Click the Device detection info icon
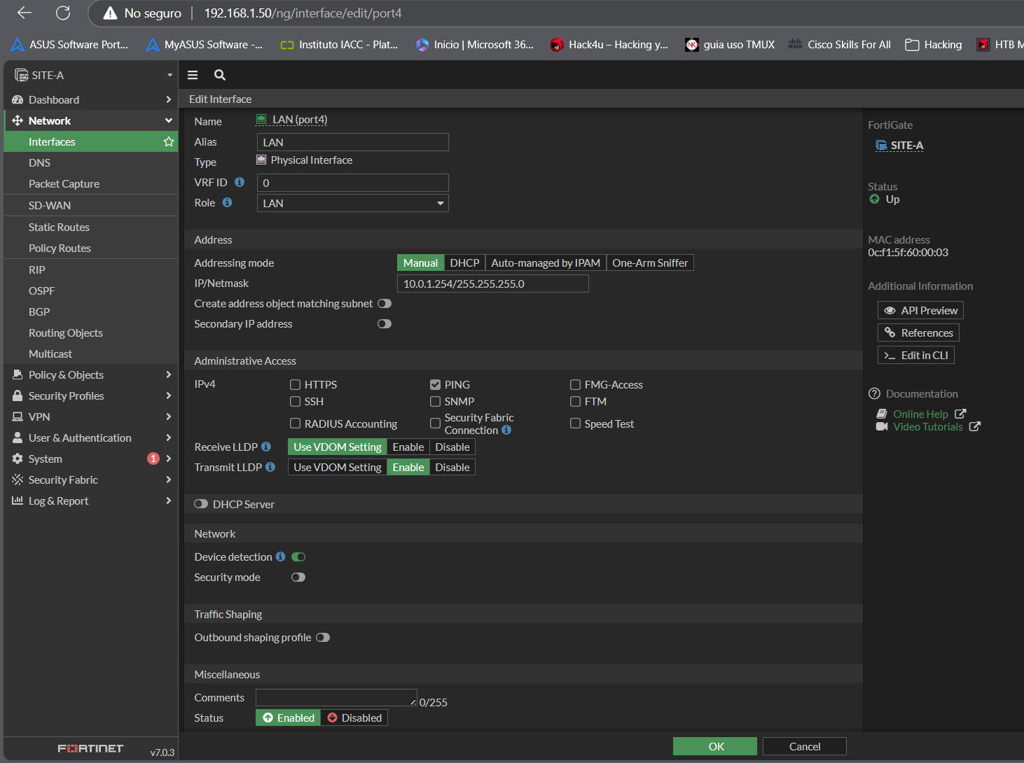The height and width of the screenshot is (763, 1024). 280,556
